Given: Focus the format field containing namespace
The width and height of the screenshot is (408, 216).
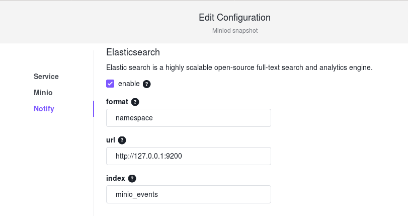Looking at the screenshot, I should [188, 118].
